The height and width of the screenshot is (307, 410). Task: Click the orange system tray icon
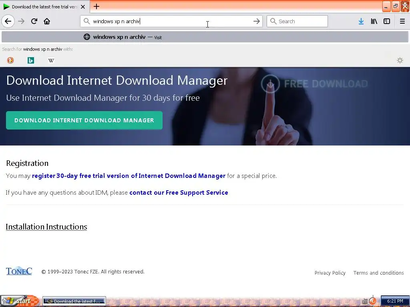coord(373,301)
